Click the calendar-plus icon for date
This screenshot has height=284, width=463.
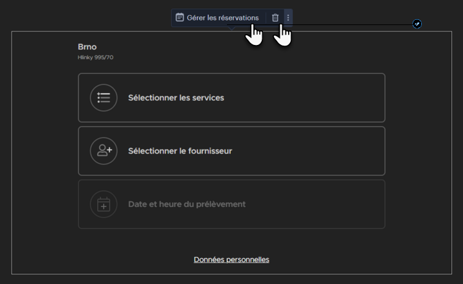click(x=104, y=204)
